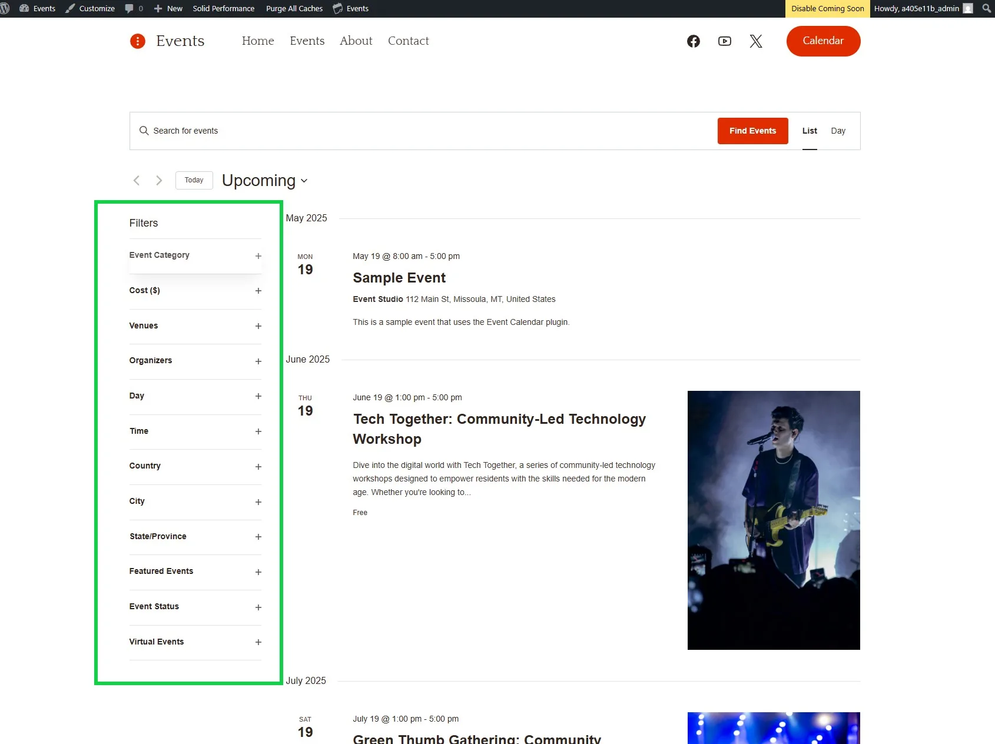Viewport: 995px width, 744px height.
Task: Click the magnifier in the event search bar
Action: point(144,130)
